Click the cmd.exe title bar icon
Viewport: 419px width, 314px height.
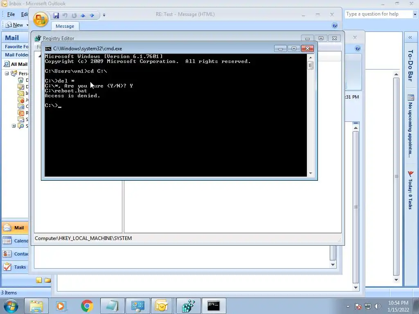coord(48,49)
